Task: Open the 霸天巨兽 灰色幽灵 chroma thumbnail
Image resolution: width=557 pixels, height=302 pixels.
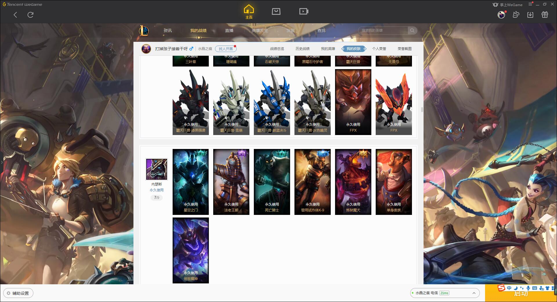Action: point(312,102)
